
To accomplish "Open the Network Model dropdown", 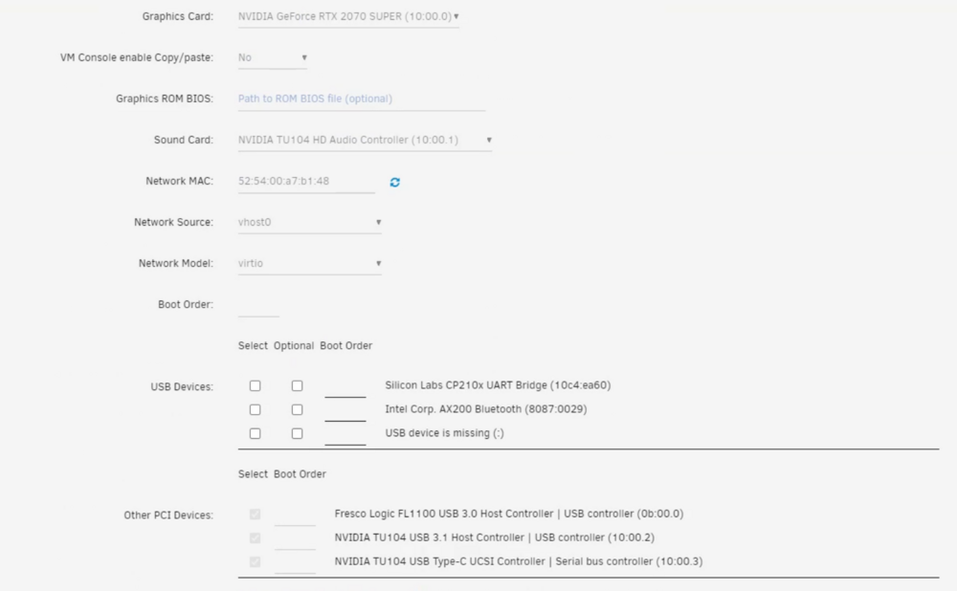I will [x=309, y=264].
